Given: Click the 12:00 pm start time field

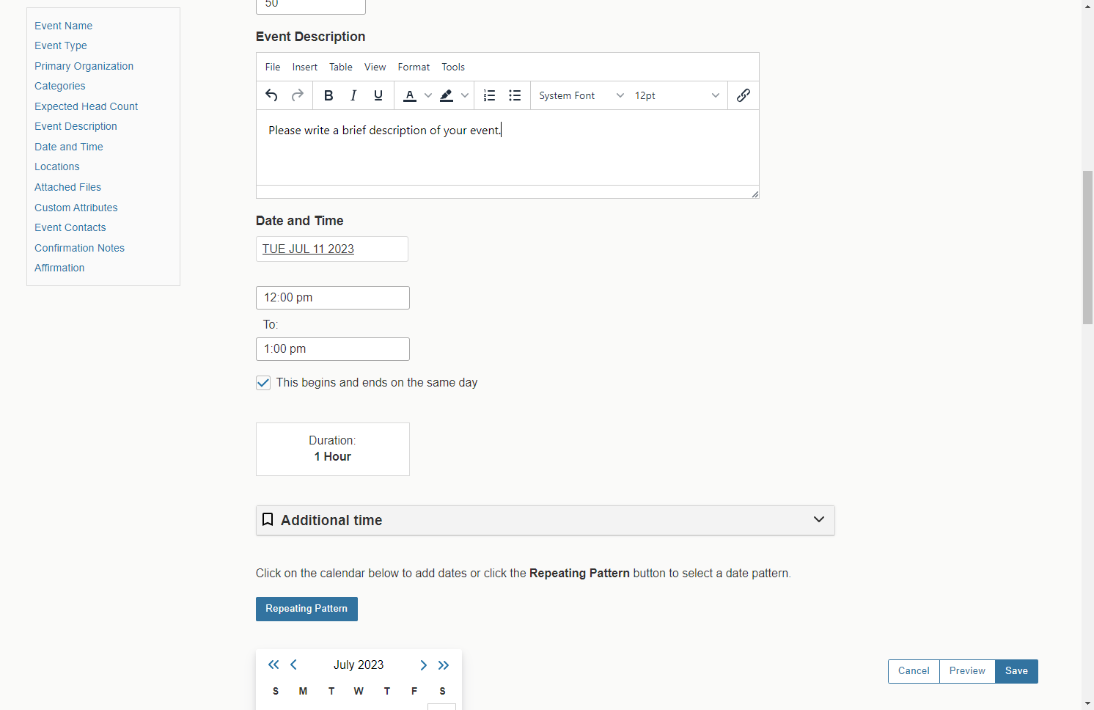Looking at the screenshot, I should click(333, 298).
